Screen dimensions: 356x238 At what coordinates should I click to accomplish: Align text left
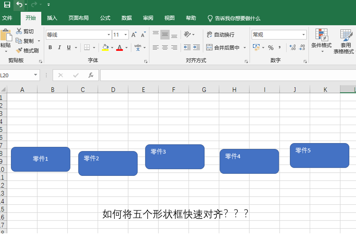156,47
